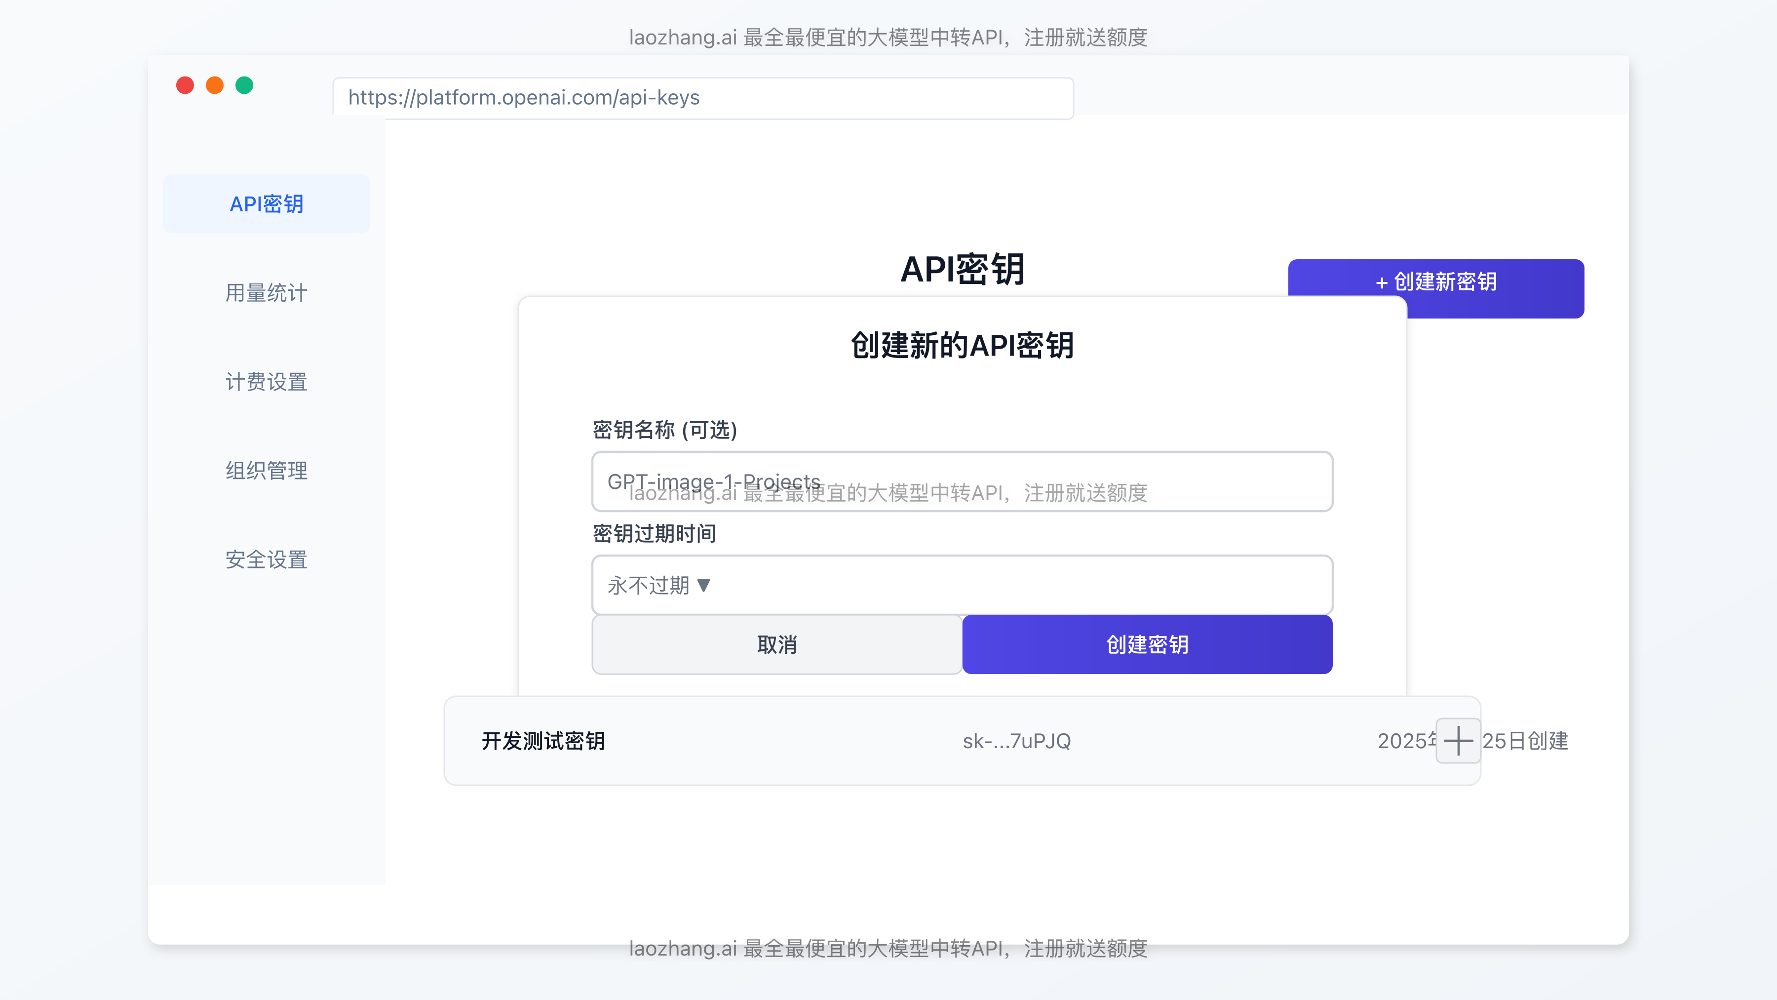Image resolution: width=1777 pixels, height=1000 pixels.
Task: Go to 计费设置 in sidebar
Action: coord(266,382)
